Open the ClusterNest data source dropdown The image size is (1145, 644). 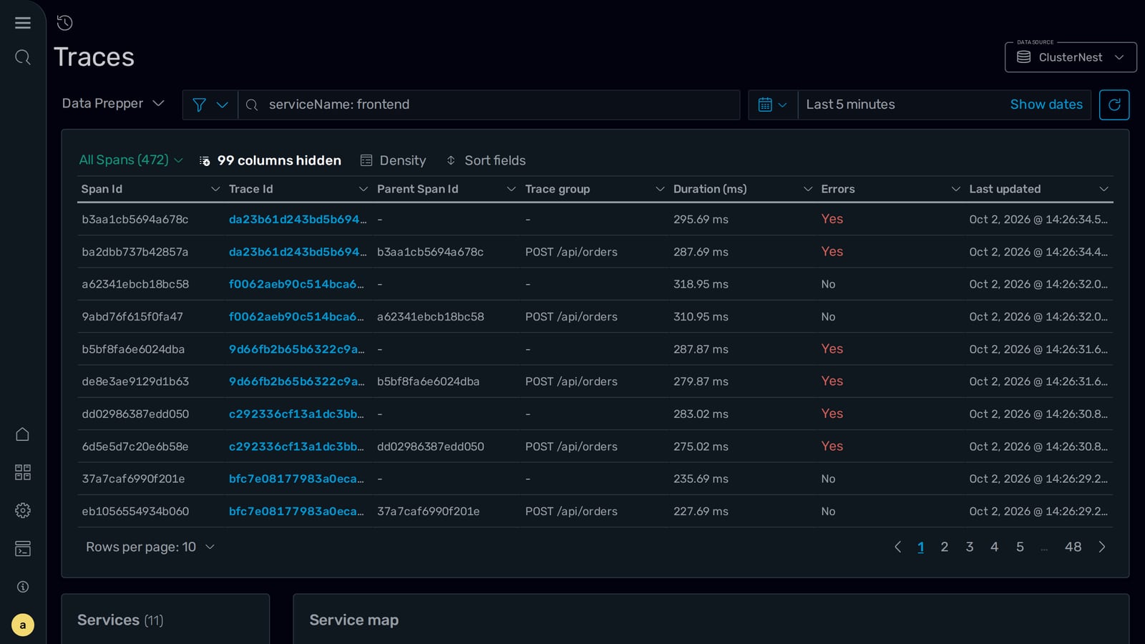1071,57
